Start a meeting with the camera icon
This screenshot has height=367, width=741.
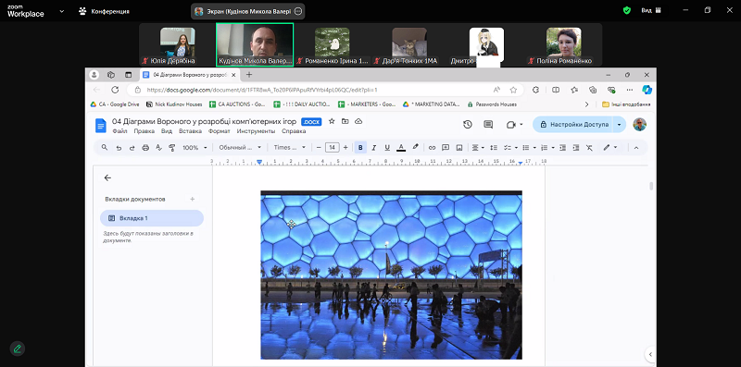pos(510,125)
